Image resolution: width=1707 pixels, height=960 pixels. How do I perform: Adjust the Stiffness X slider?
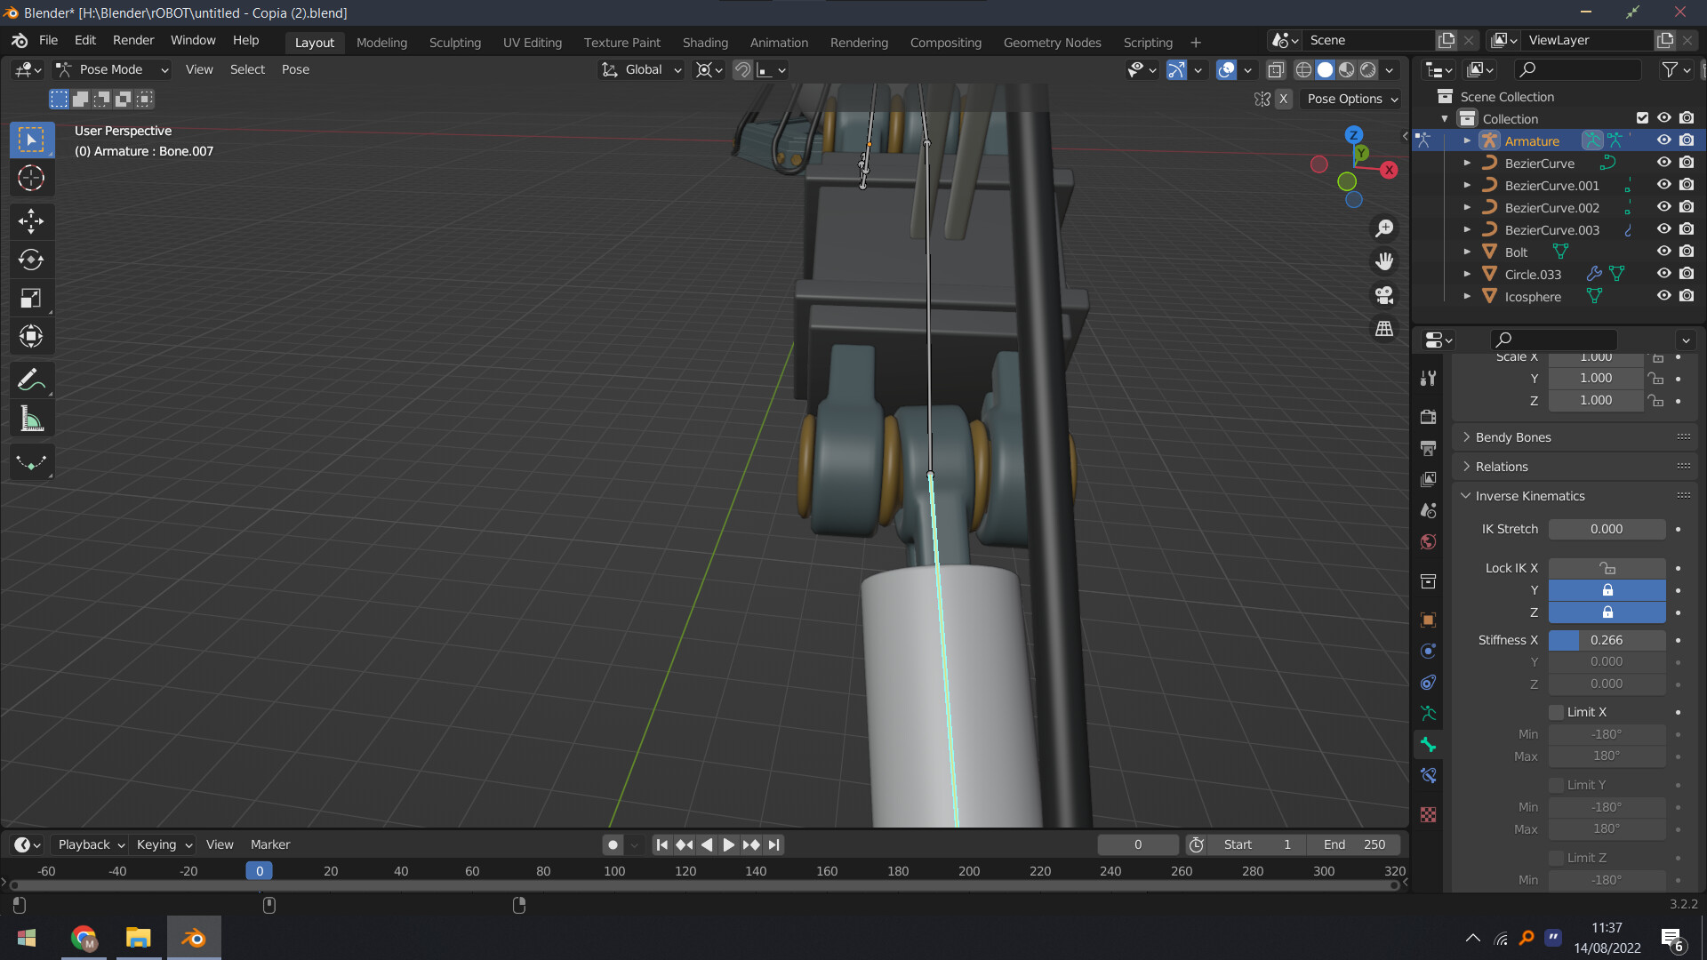tap(1607, 640)
